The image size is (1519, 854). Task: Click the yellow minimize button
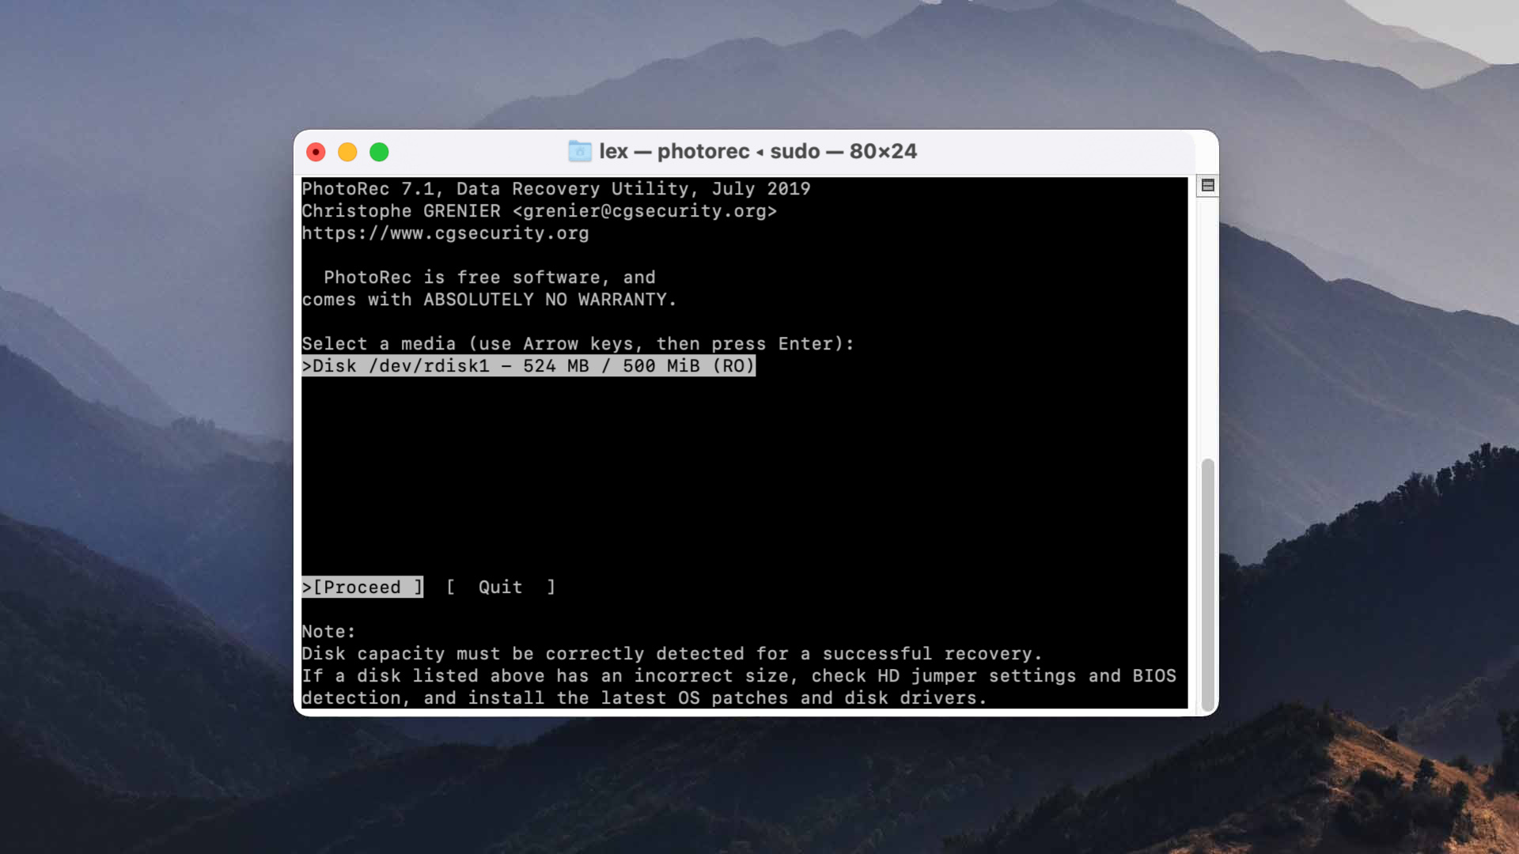[x=347, y=153]
